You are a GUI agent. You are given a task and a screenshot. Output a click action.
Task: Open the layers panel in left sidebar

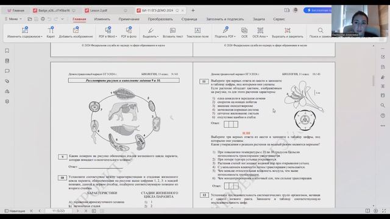tap(7, 102)
